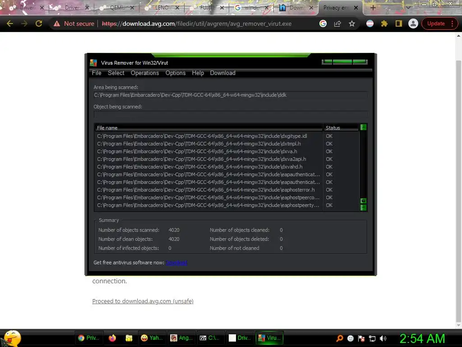The width and height of the screenshot is (462, 347).
Task: Click the Object being scanned field
Action: click(231, 114)
